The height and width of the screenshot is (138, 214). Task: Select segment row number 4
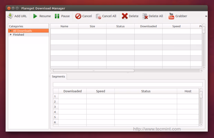56,112
